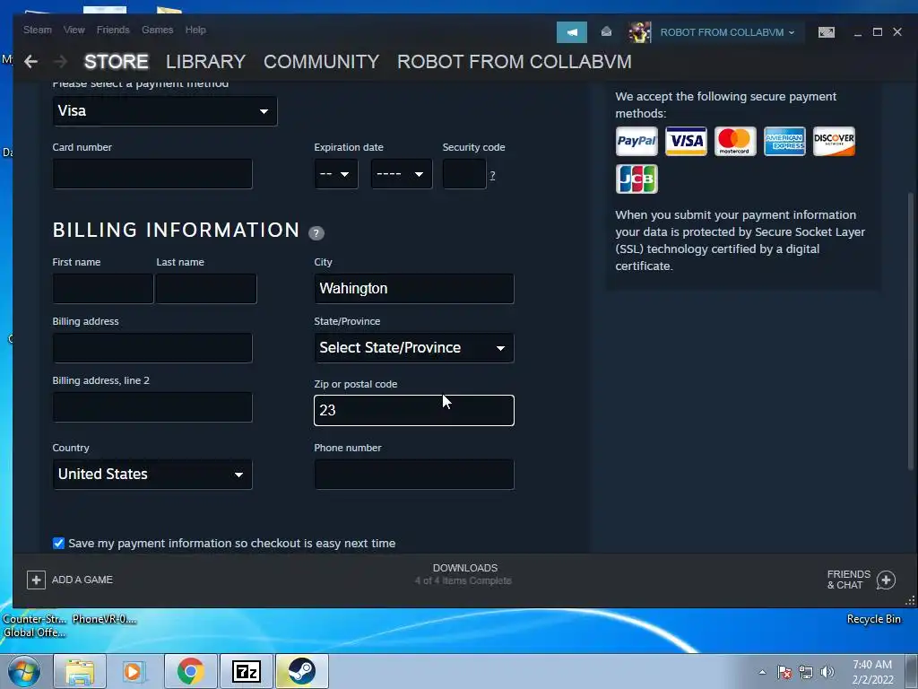Click the FRIENDS & CHAT label
918x689 pixels.
[849, 580]
